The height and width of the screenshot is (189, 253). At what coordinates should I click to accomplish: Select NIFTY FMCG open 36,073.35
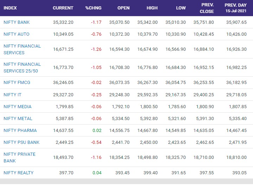click(119, 83)
